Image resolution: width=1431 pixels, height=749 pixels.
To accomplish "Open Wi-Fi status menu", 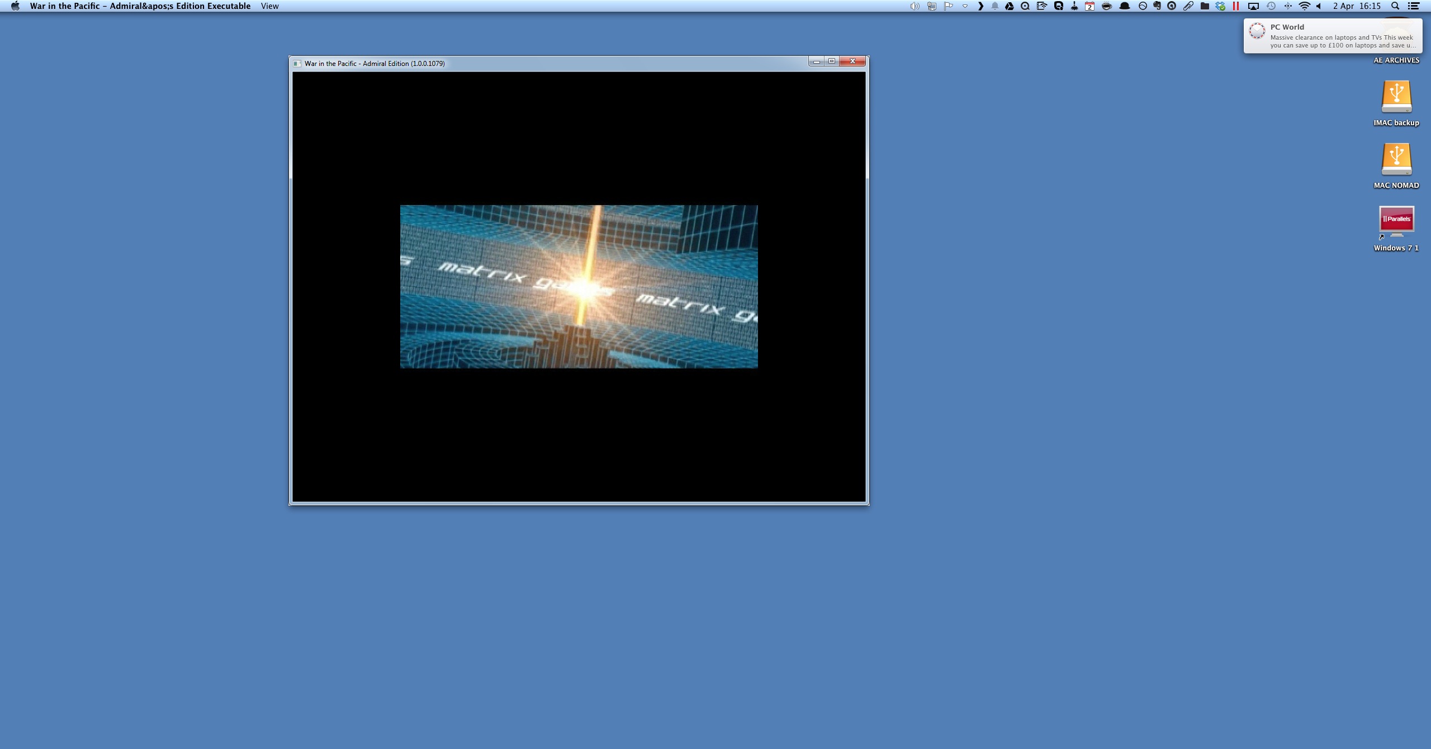I will 1304,6.
